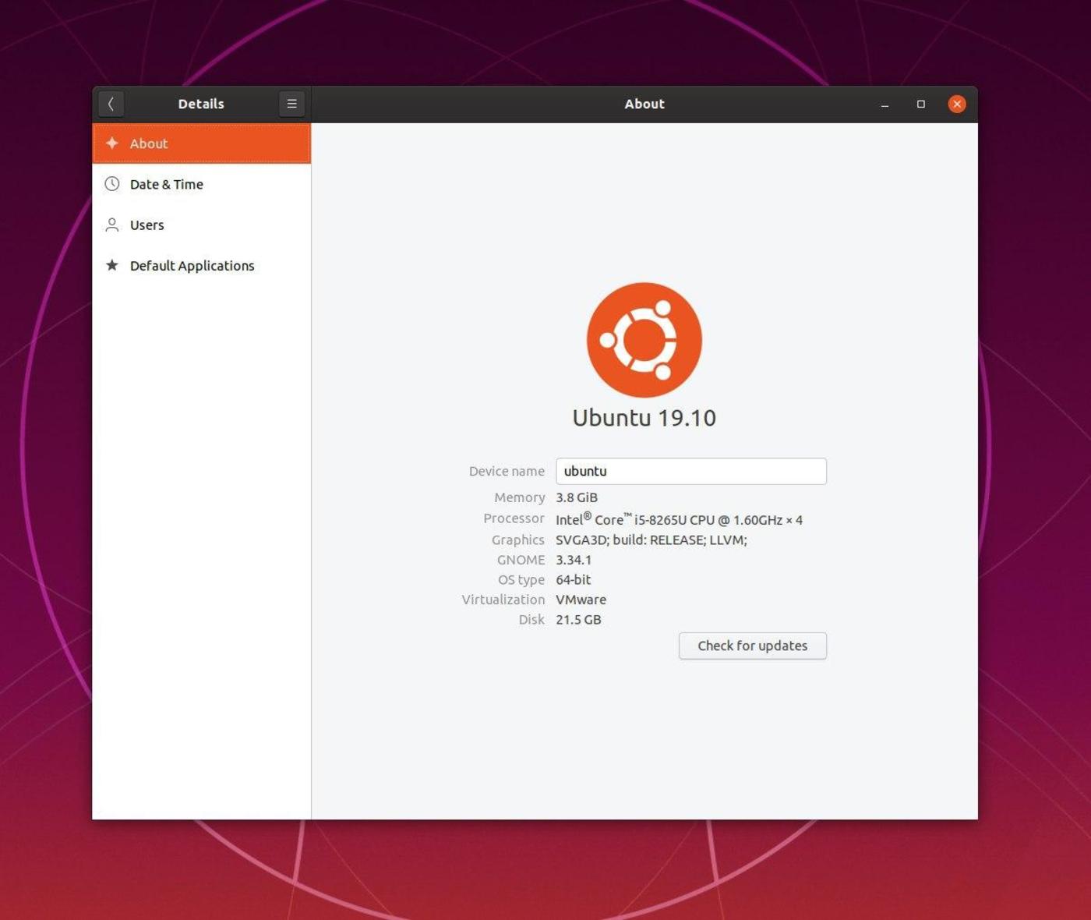Screen dimensions: 1091x920
Task: Click the person icon beside Users
Action: [x=112, y=225]
